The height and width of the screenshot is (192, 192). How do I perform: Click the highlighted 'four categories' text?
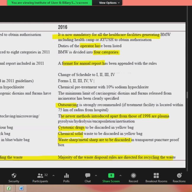pyautogui.click(x=106, y=52)
